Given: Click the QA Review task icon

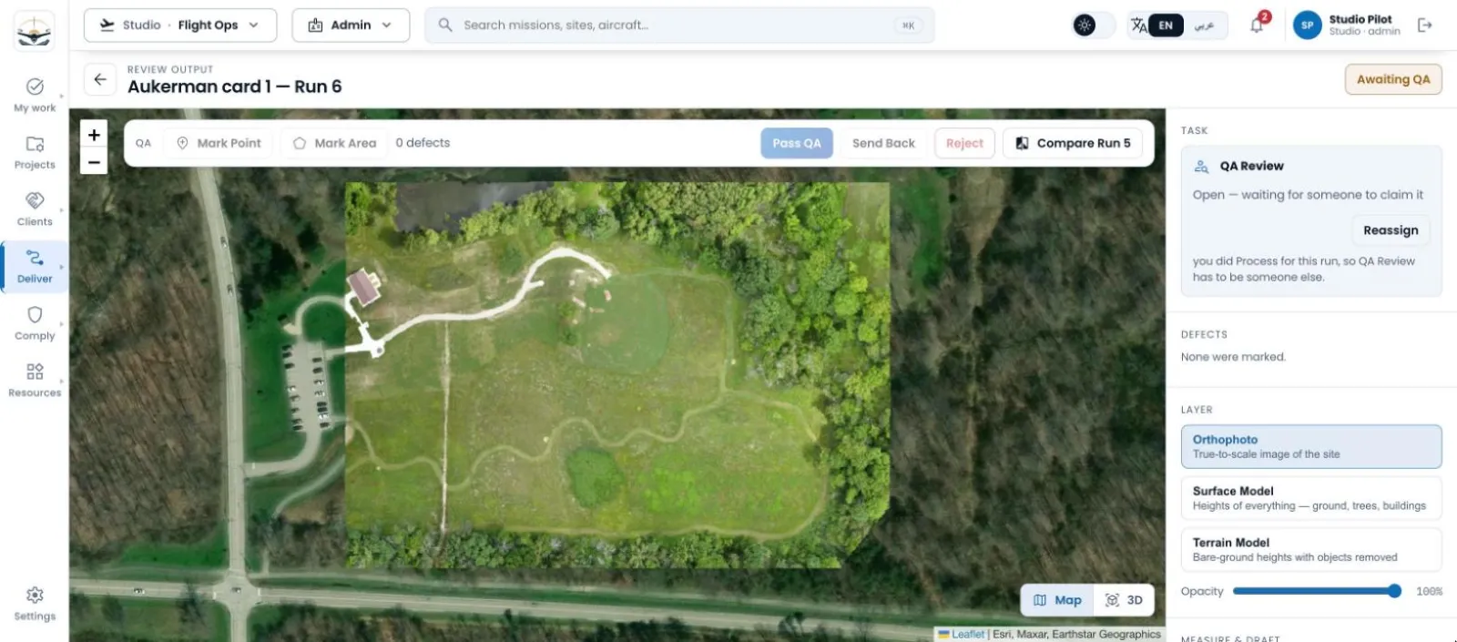Looking at the screenshot, I should tap(1201, 167).
